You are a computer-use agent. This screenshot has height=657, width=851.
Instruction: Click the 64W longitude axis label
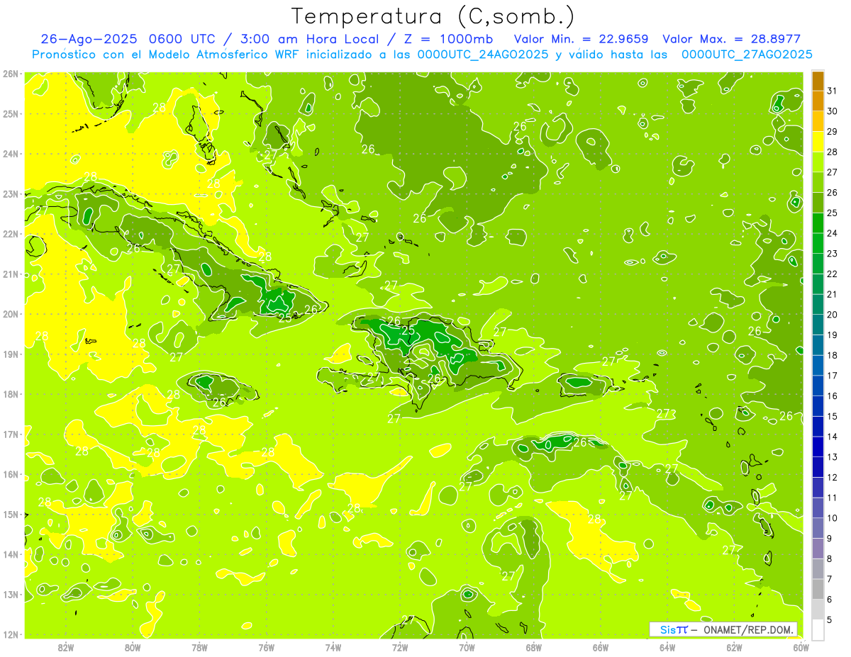click(667, 647)
